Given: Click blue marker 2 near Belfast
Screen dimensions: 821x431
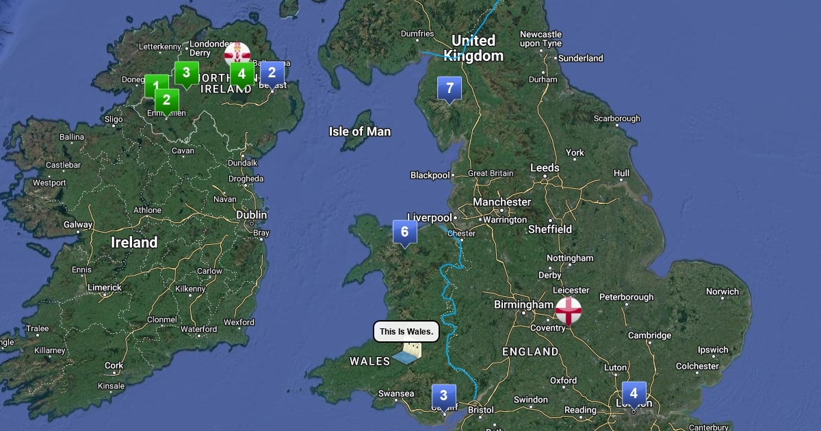Looking at the screenshot, I should pyautogui.click(x=272, y=74).
